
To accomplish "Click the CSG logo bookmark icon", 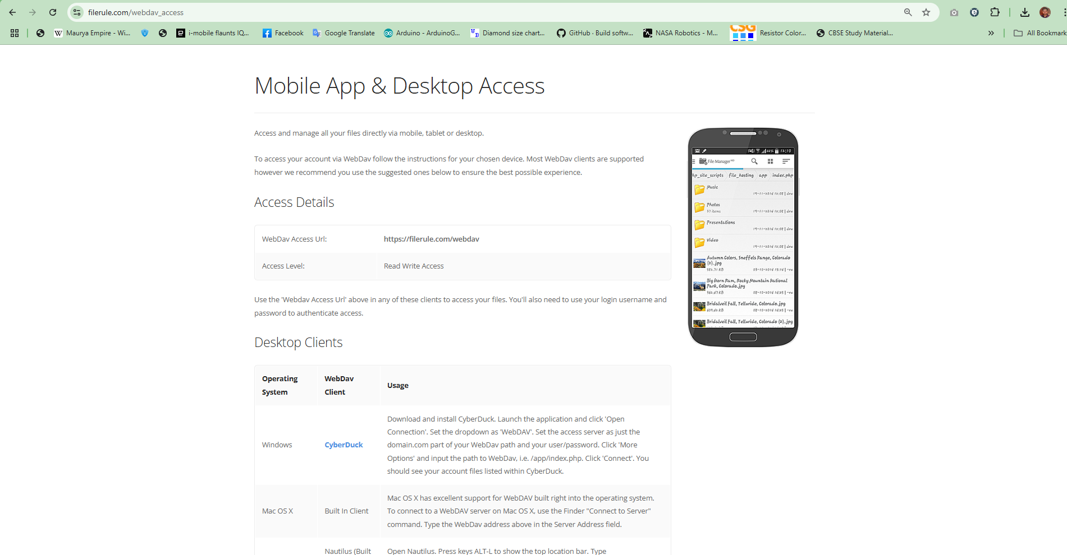I will (x=743, y=33).
